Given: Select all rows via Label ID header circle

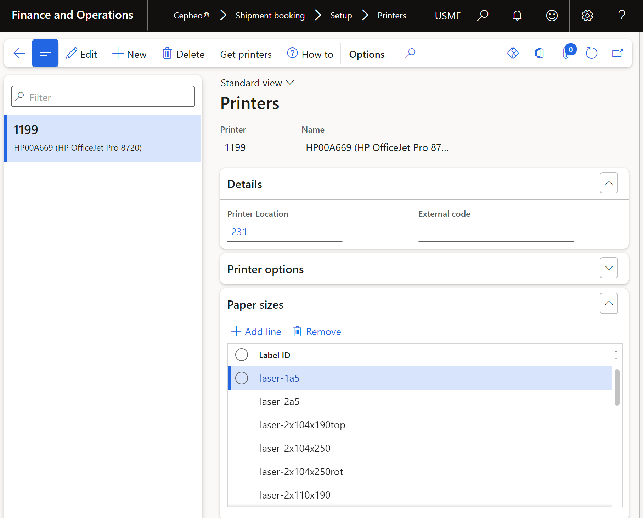Looking at the screenshot, I should [242, 355].
